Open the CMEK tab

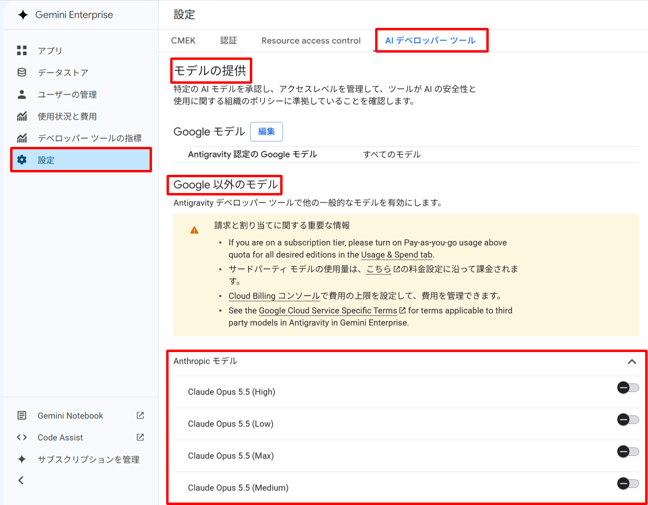(x=183, y=40)
